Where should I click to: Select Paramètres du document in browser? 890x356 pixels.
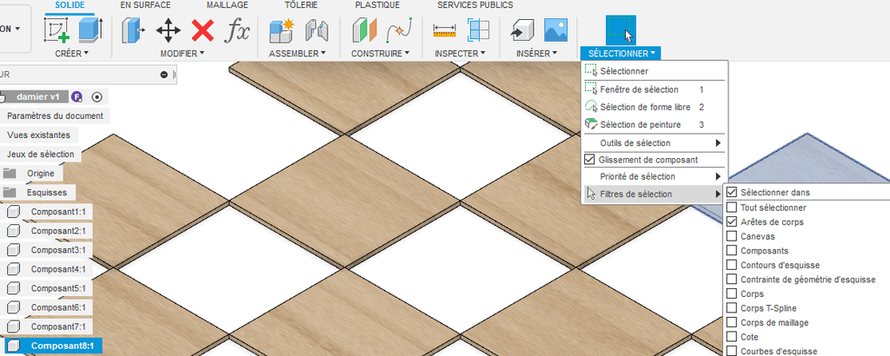pos(55,115)
